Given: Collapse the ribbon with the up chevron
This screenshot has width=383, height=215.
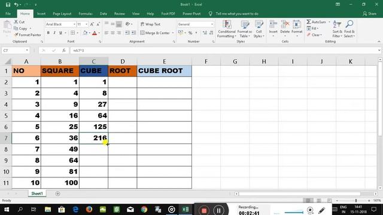Looking at the screenshot, I should click(379, 42).
